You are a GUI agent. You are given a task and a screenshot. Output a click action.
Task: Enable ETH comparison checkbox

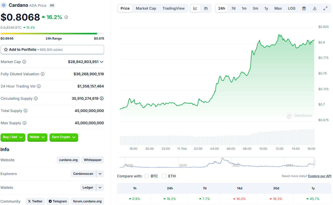(164, 176)
